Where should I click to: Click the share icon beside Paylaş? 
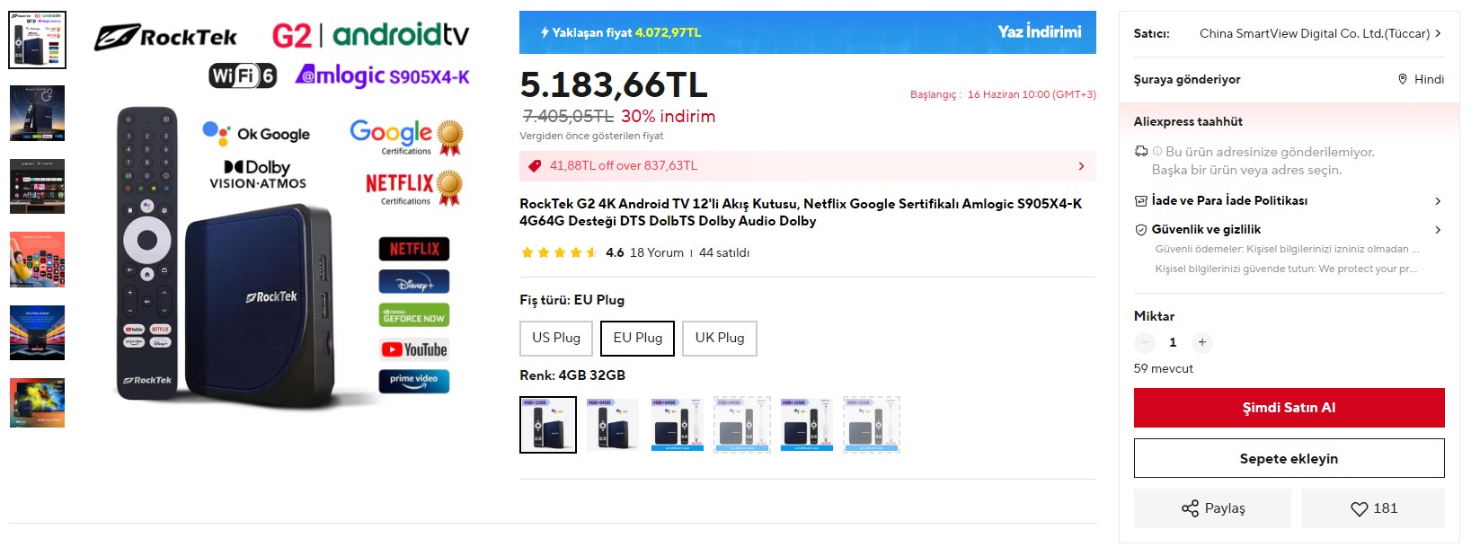coord(1190,508)
